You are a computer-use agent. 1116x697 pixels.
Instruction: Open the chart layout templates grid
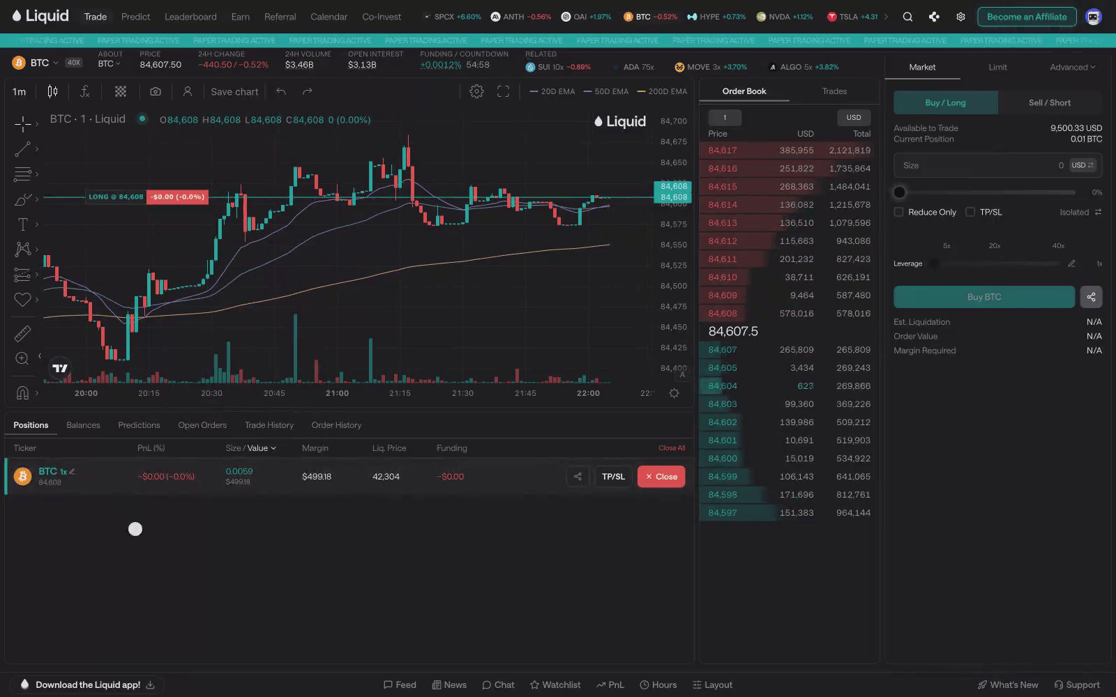tap(121, 91)
